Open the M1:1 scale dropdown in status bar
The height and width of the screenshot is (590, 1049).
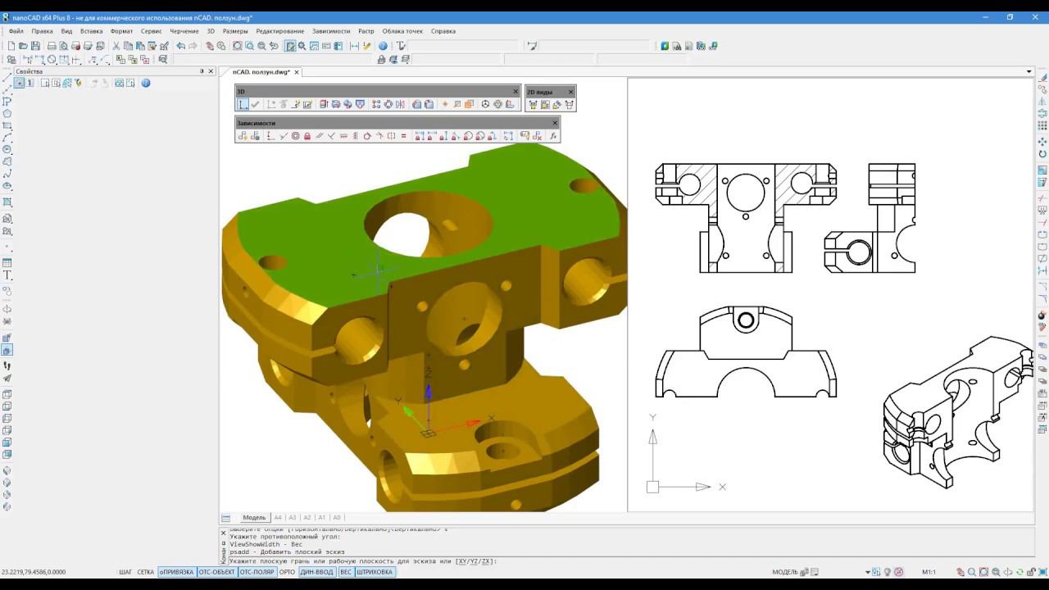click(x=929, y=572)
